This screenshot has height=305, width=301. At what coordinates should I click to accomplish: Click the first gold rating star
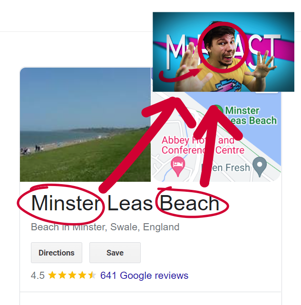52,275
